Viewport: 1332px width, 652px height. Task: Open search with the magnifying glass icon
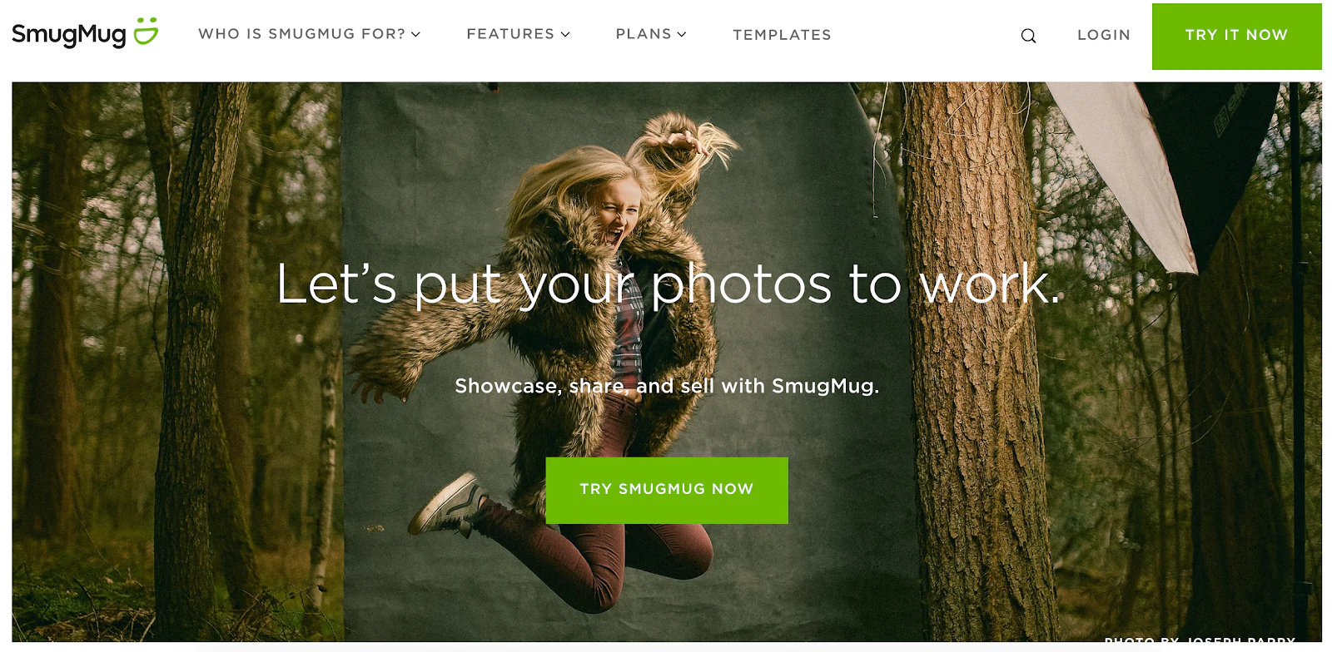1028,36
